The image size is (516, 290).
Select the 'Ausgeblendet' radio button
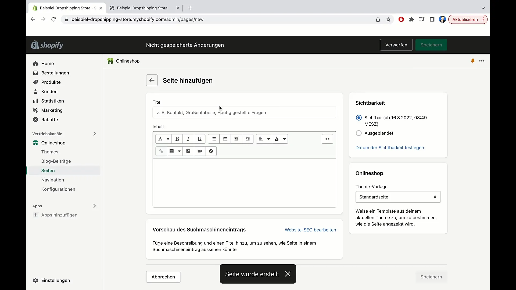(x=359, y=133)
